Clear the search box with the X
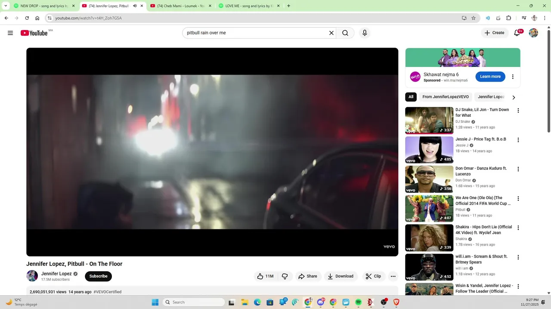This screenshot has width=551, height=309. (x=331, y=33)
